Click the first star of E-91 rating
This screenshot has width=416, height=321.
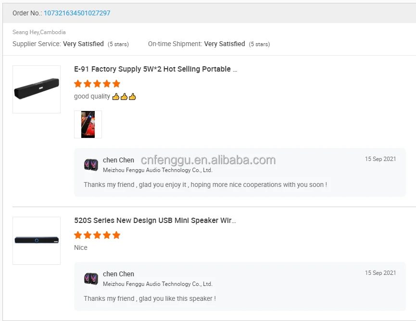click(x=78, y=84)
